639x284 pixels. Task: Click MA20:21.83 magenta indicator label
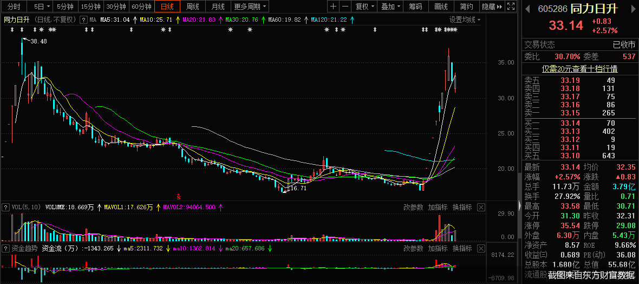point(199,20)
